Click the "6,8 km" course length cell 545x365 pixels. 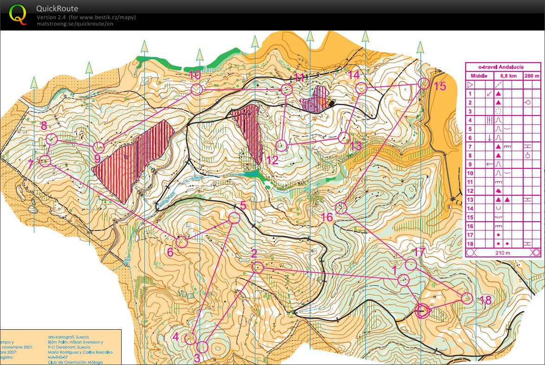click(508, 76)
